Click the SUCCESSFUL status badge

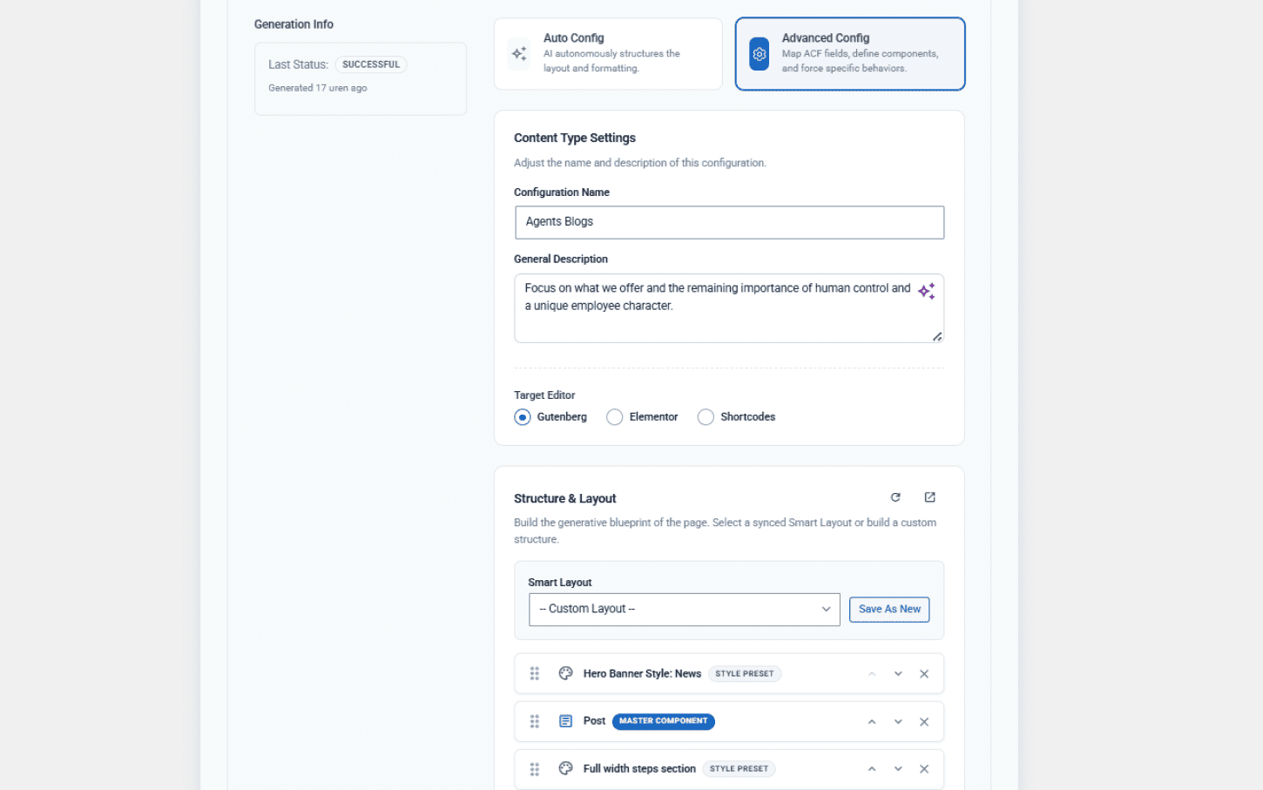[x=371, y=64]
